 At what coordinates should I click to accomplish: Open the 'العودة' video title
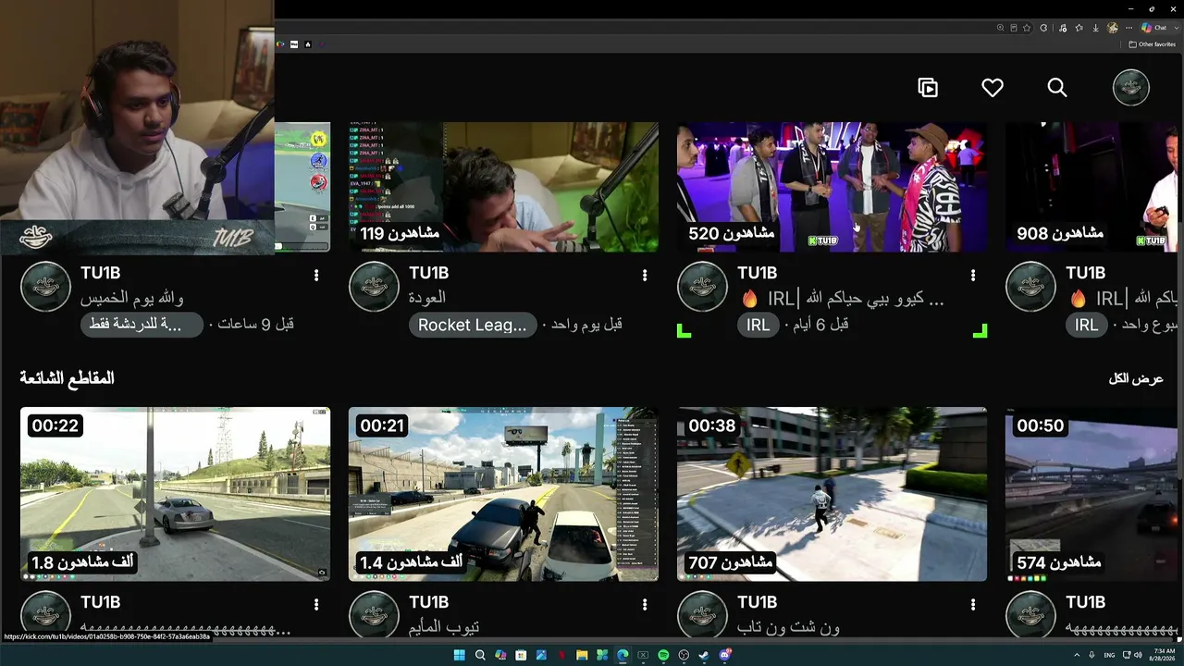(427, 299)
